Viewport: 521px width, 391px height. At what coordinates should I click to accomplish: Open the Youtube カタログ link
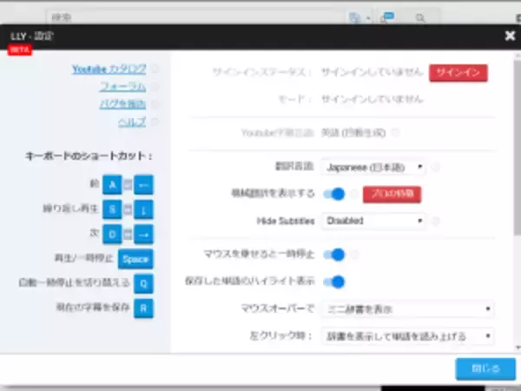coord(109,69)
